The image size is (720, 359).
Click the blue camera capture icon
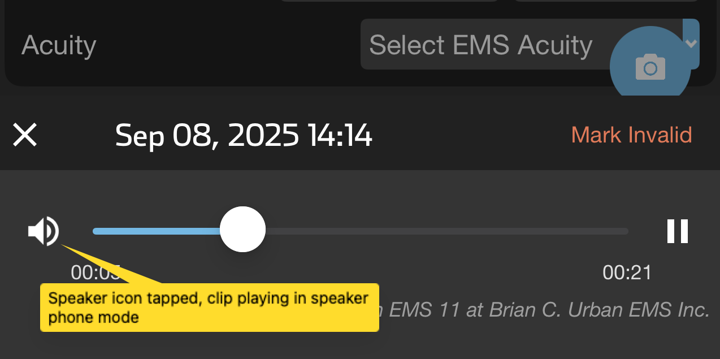pos(650,66)
